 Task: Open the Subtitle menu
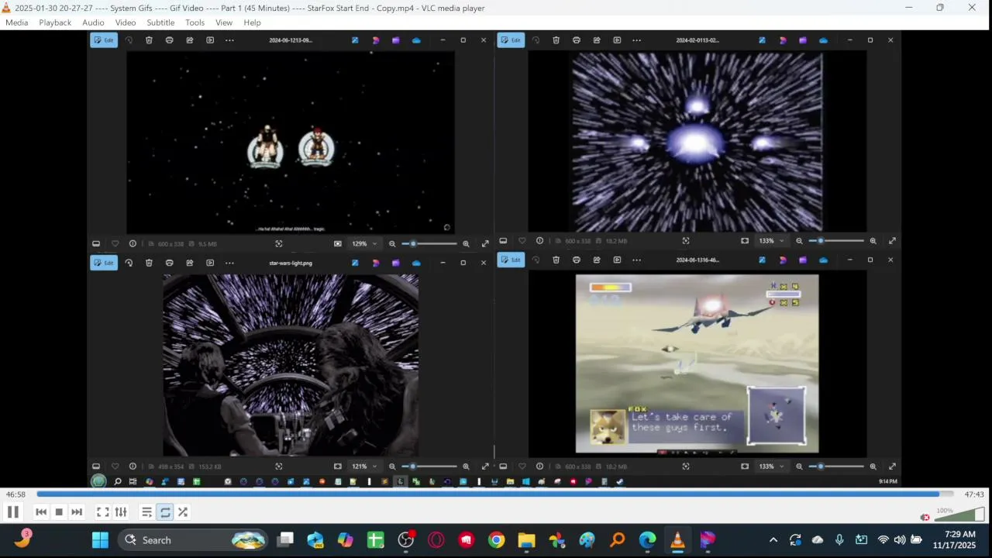tap(160, 22)
